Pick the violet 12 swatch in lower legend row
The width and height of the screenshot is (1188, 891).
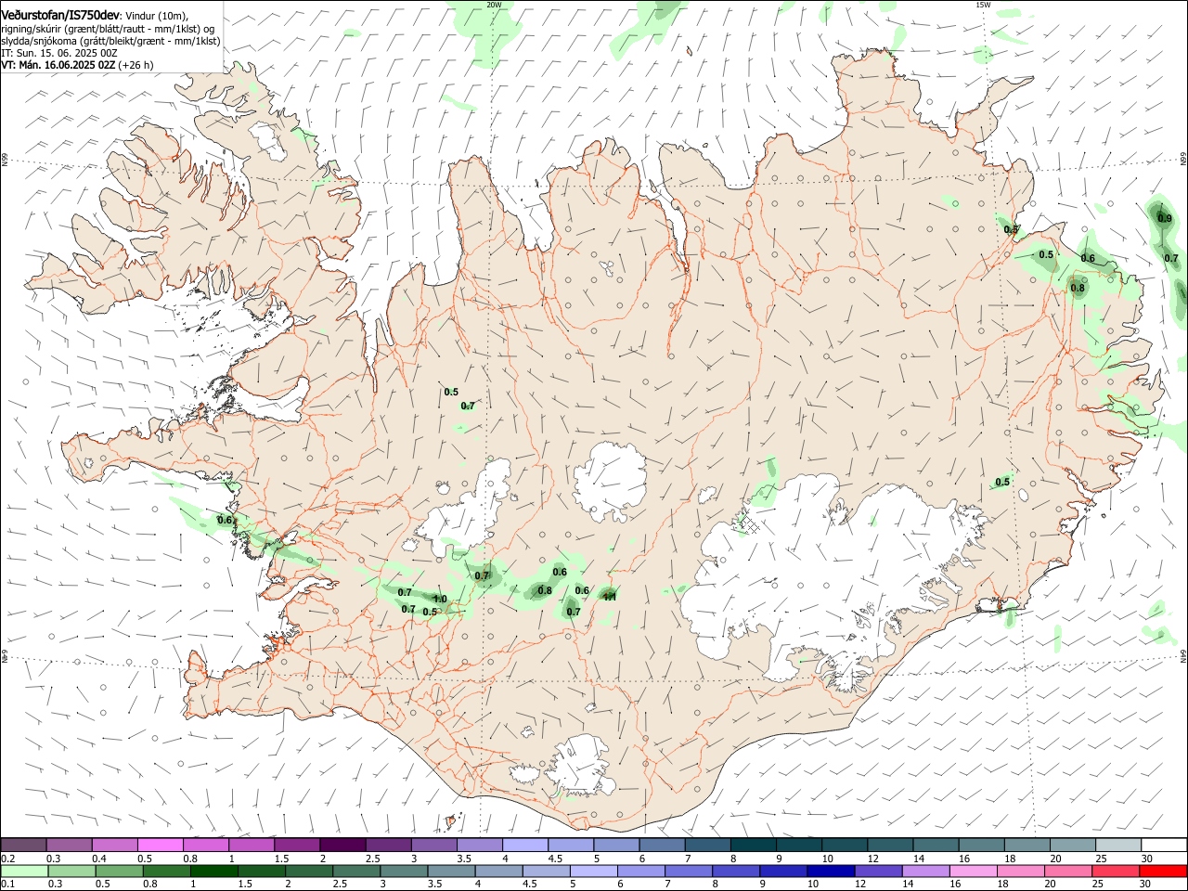(878, 872)
